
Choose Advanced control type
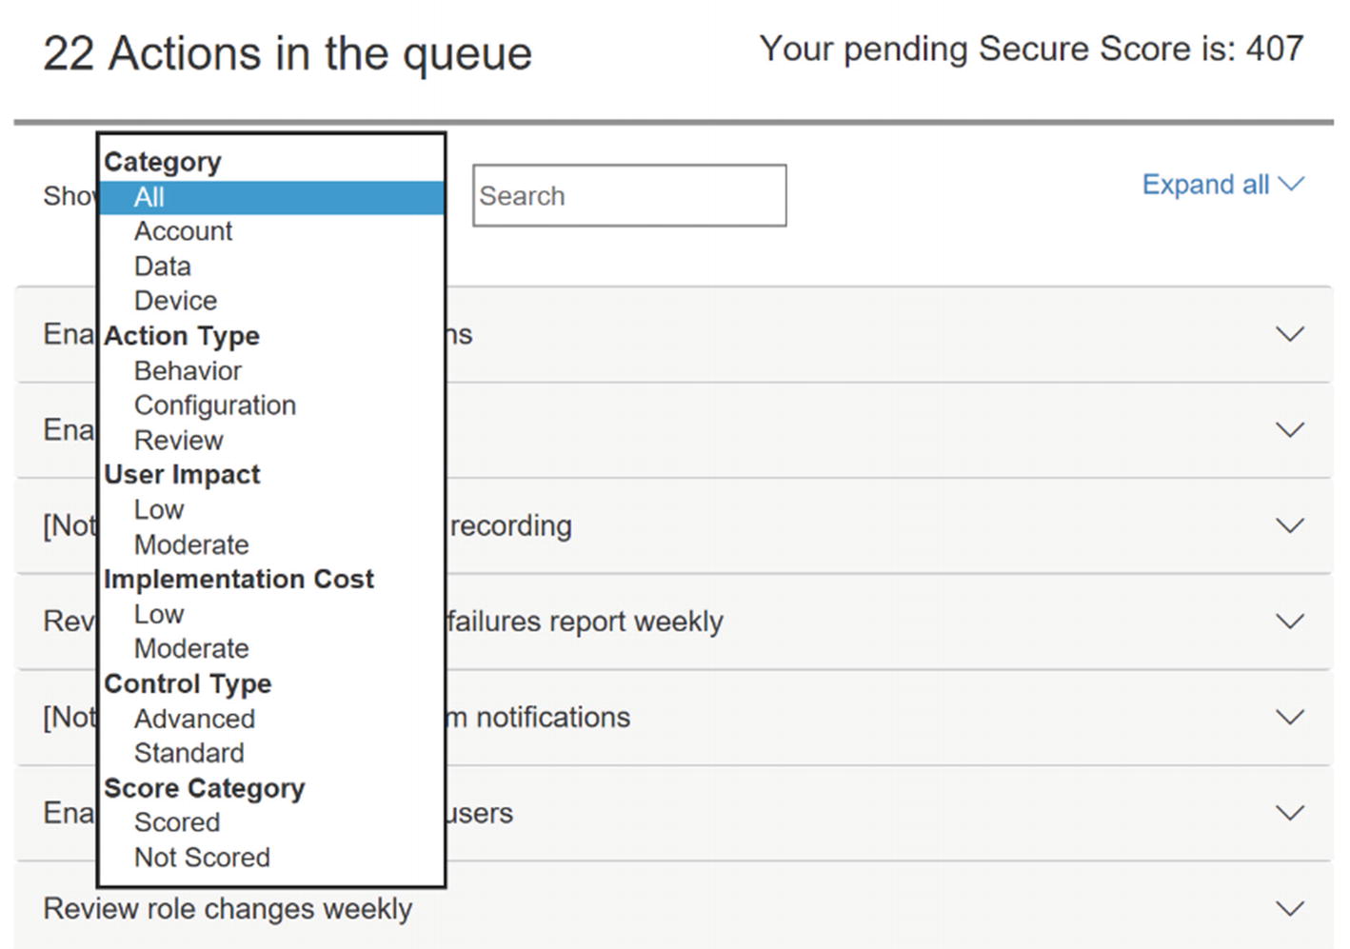[194, 719]
